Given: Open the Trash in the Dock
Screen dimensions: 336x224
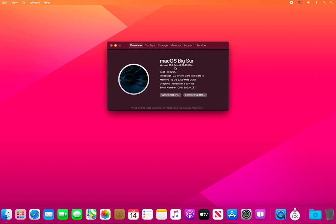Looking at the screenshot, I should (330, 214).
